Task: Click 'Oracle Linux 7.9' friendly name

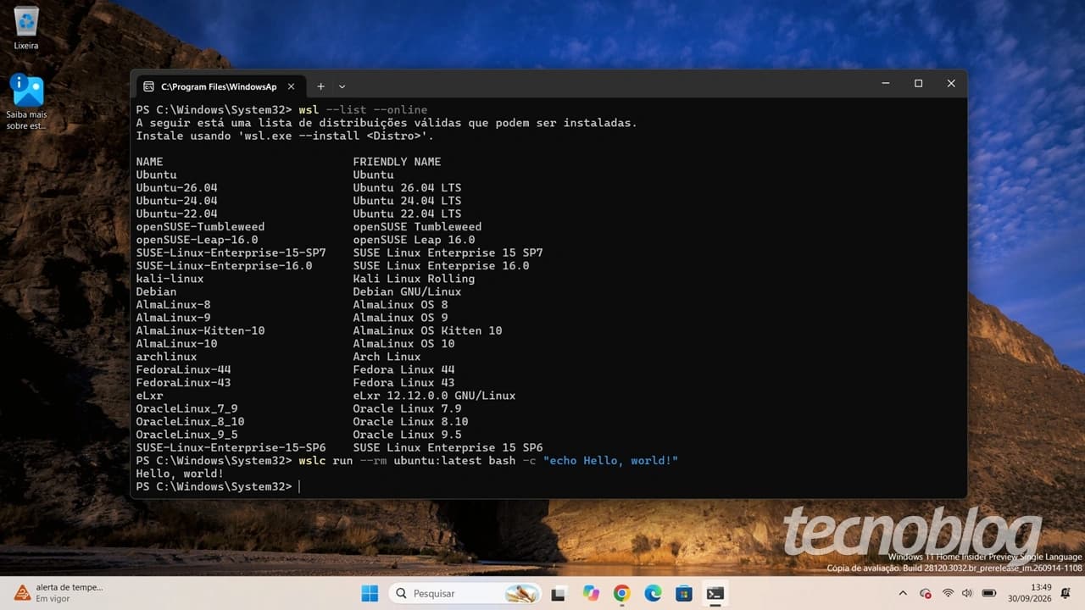Action: pyautogui.click(x=407, y=409)
